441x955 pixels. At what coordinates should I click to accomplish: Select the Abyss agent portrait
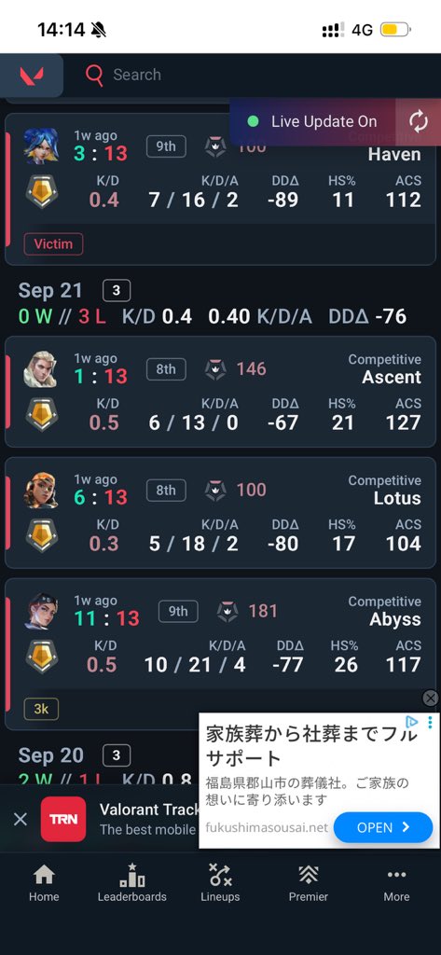click(41, 612)
